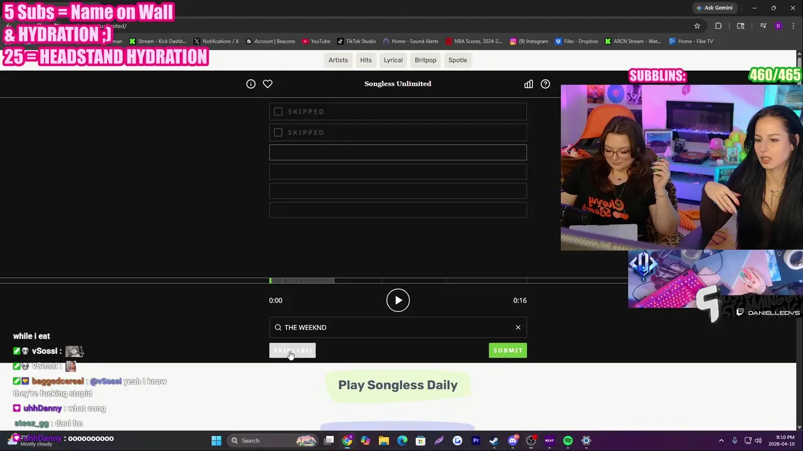This screenshot has height=451, width=803.
Task: Open Settings gear in taskbar
Action: click(586, 440)
